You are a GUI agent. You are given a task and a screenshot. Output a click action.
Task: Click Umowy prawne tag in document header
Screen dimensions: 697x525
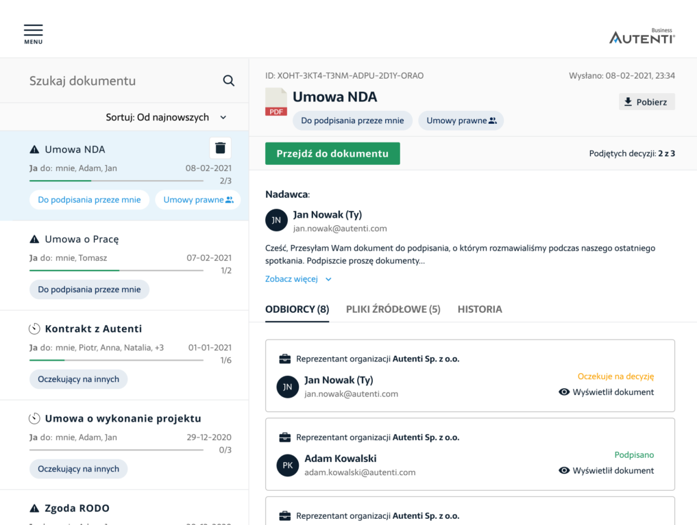[x=461, y=120]
